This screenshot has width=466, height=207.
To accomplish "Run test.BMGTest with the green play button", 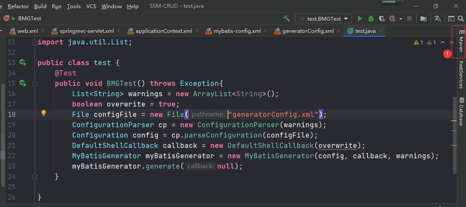I will coord(360,19).
